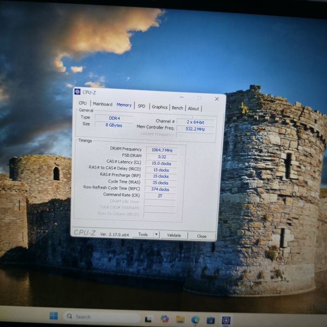Click the 532.2 MHz controller frequency

tap(195, 129)
